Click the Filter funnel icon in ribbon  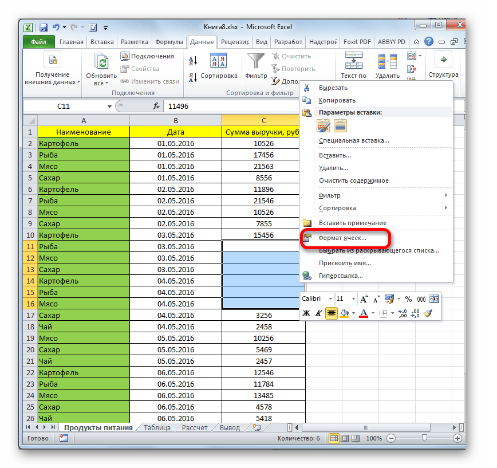[256, 63]
